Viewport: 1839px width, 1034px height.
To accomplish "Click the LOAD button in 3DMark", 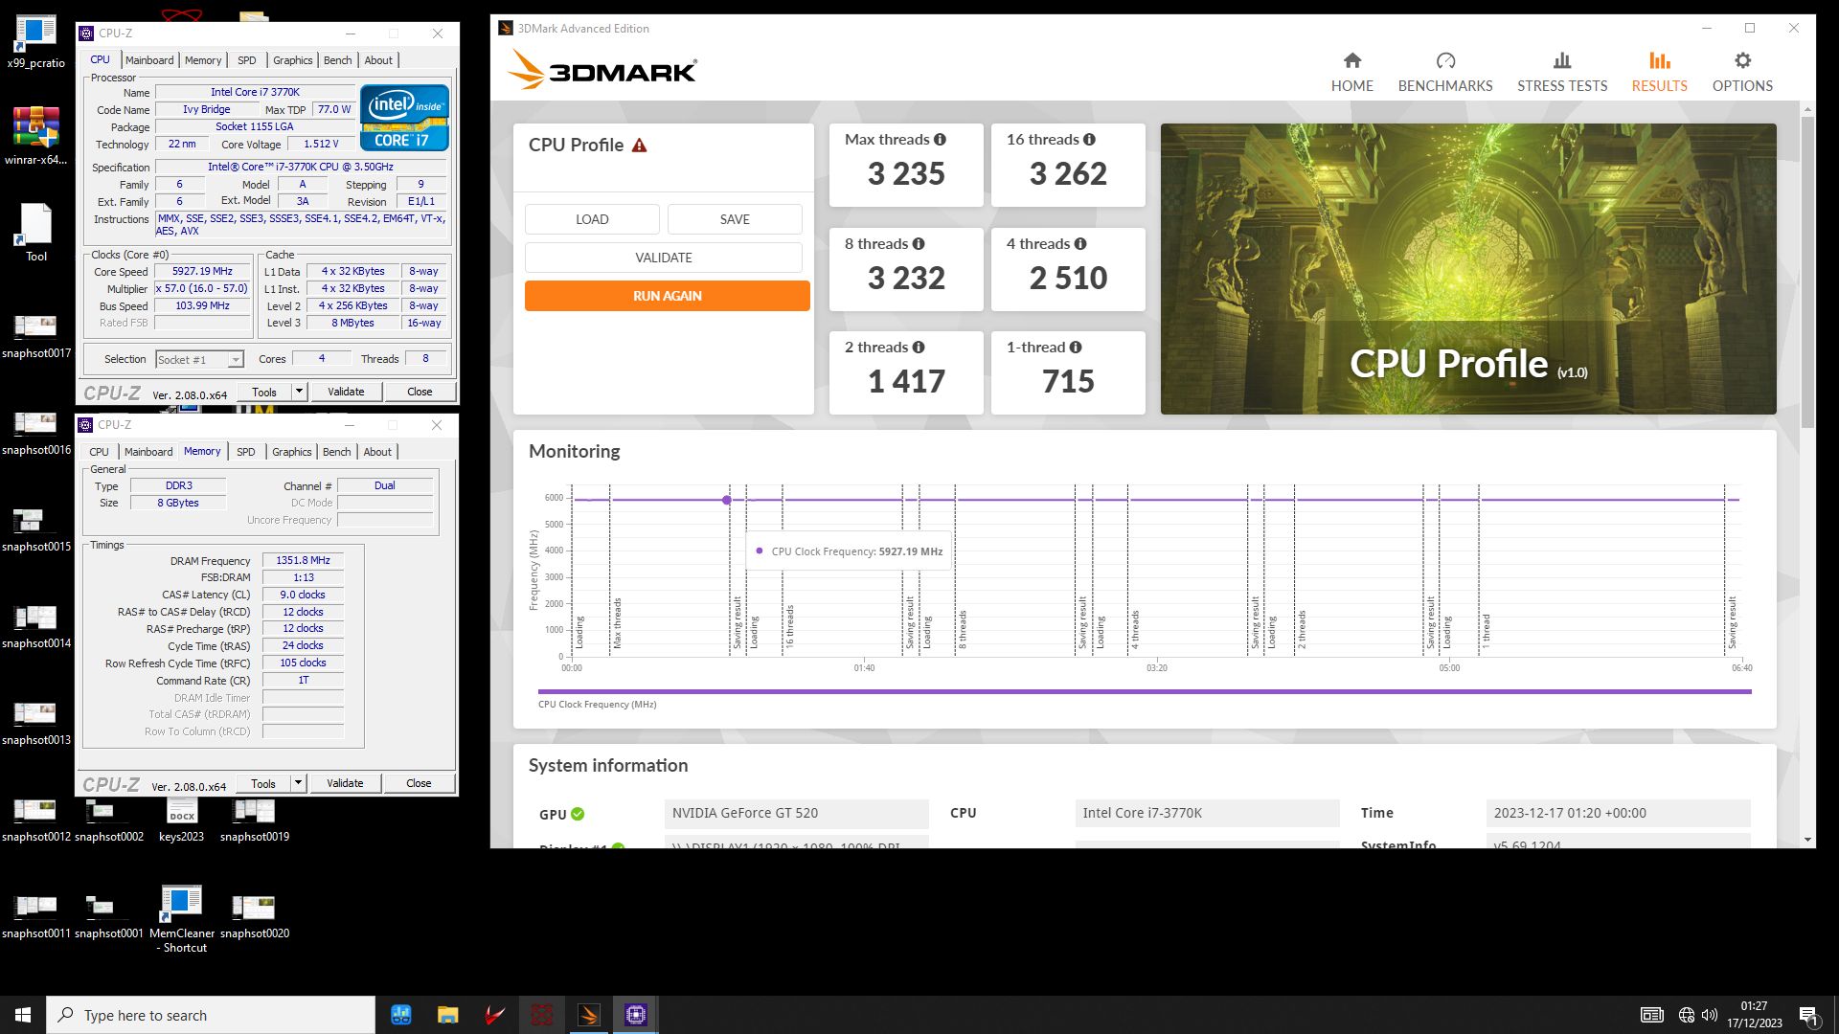I will (592, 219).
